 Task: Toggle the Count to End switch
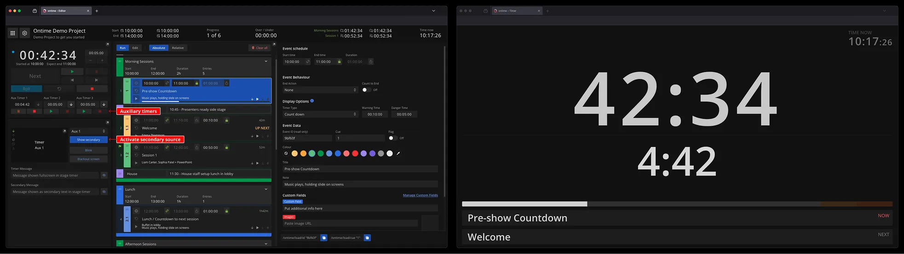(366, 90)
